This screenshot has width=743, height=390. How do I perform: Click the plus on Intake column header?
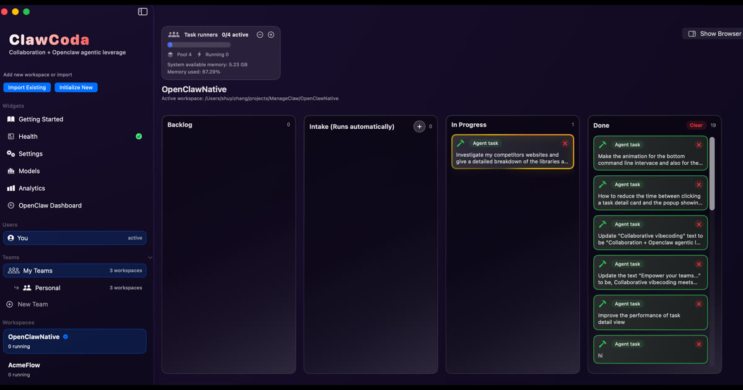[x=419, y=126]
